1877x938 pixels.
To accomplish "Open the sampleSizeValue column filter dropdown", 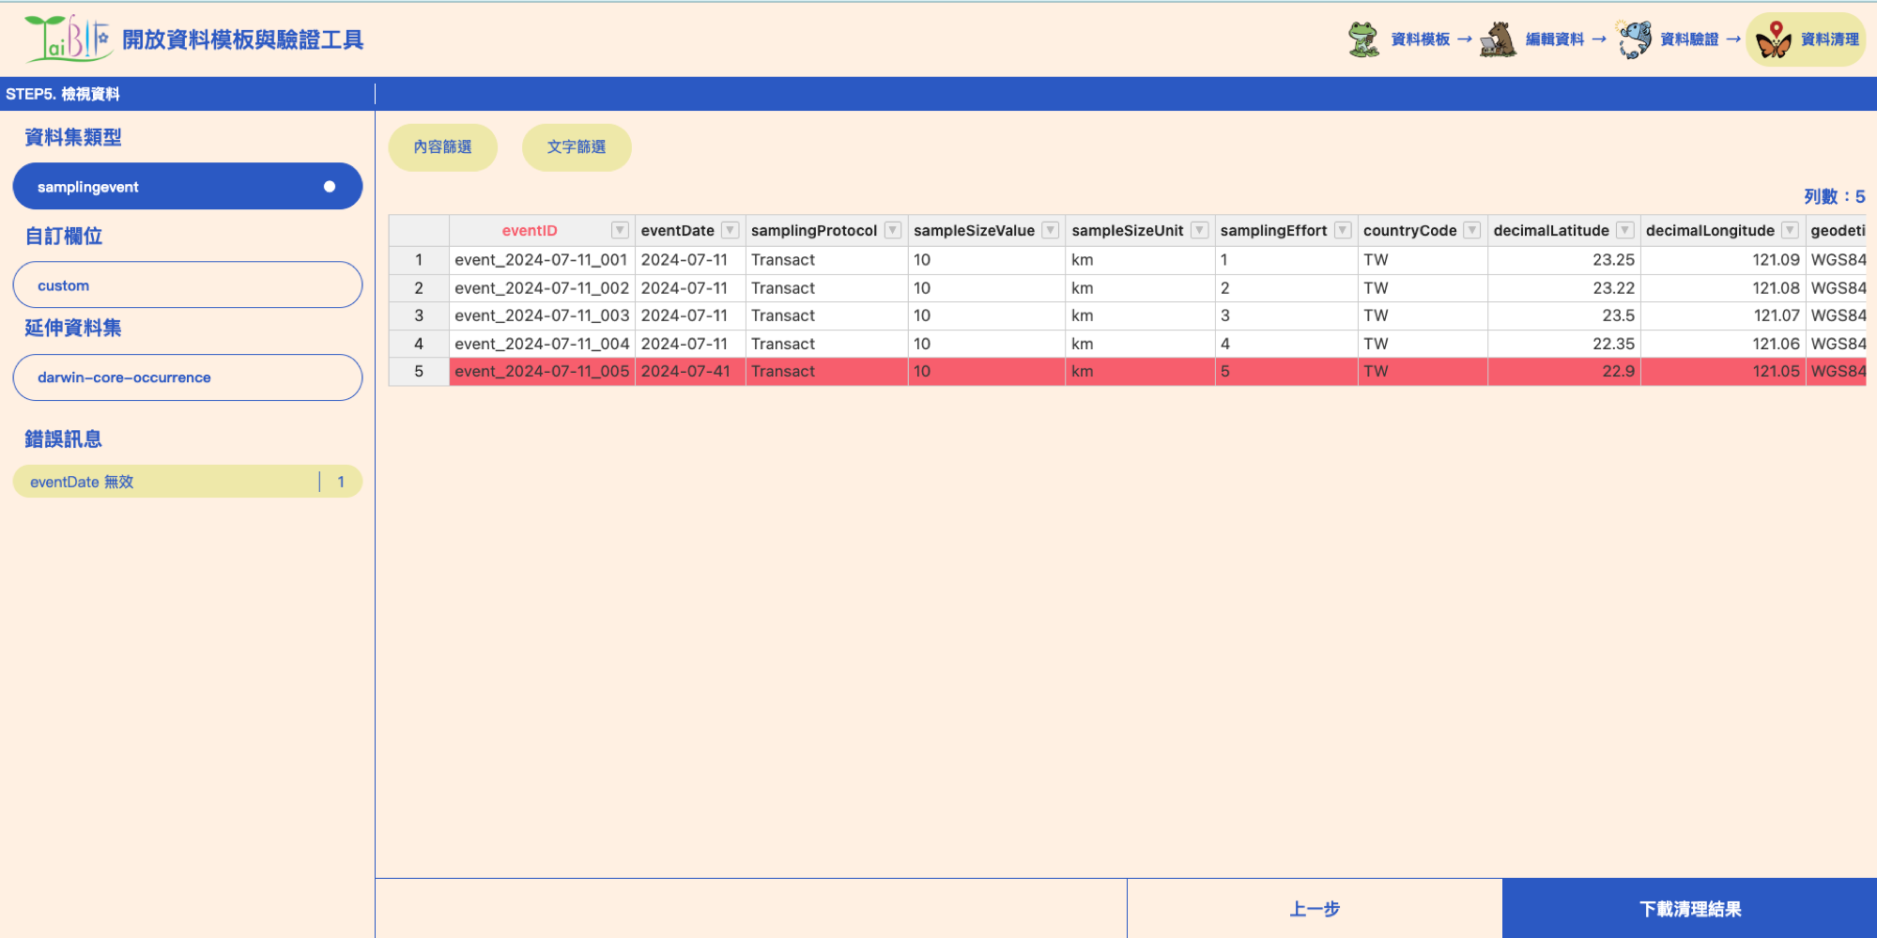I will (1051, 230).
